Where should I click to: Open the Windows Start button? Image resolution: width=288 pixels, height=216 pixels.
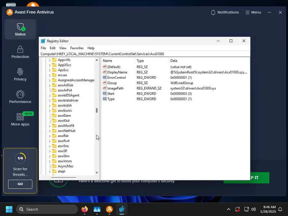(x=9, y=209)
